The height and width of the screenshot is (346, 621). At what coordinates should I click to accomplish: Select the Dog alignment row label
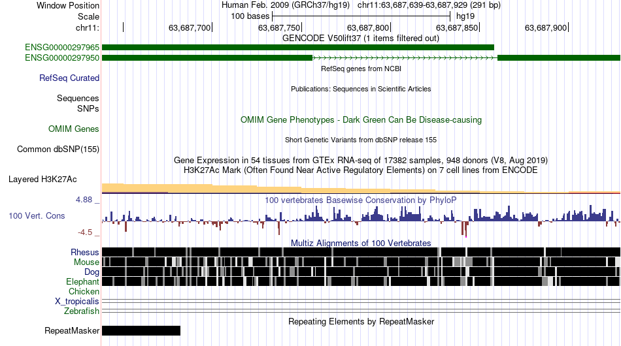[x=92, y=272]
